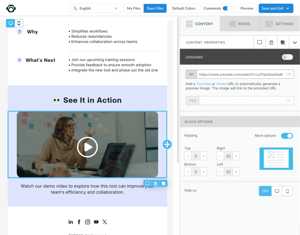Click the Instagram icon in the footer
Image resolution: width=300 pixels, height=235 pixels.
[x=88, y=222]
